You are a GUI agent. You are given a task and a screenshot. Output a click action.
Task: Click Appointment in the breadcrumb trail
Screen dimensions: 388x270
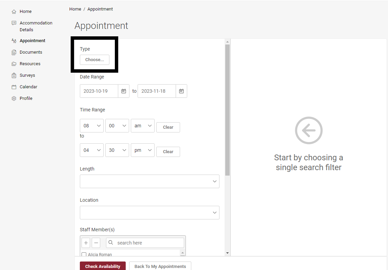[x=100, y=9]
